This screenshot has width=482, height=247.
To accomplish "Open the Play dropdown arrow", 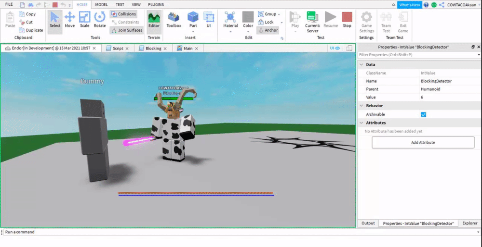I will (x=295, y=32).
